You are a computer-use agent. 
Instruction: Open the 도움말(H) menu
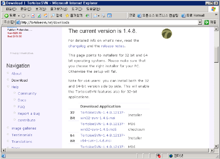[x=93, y=9]
